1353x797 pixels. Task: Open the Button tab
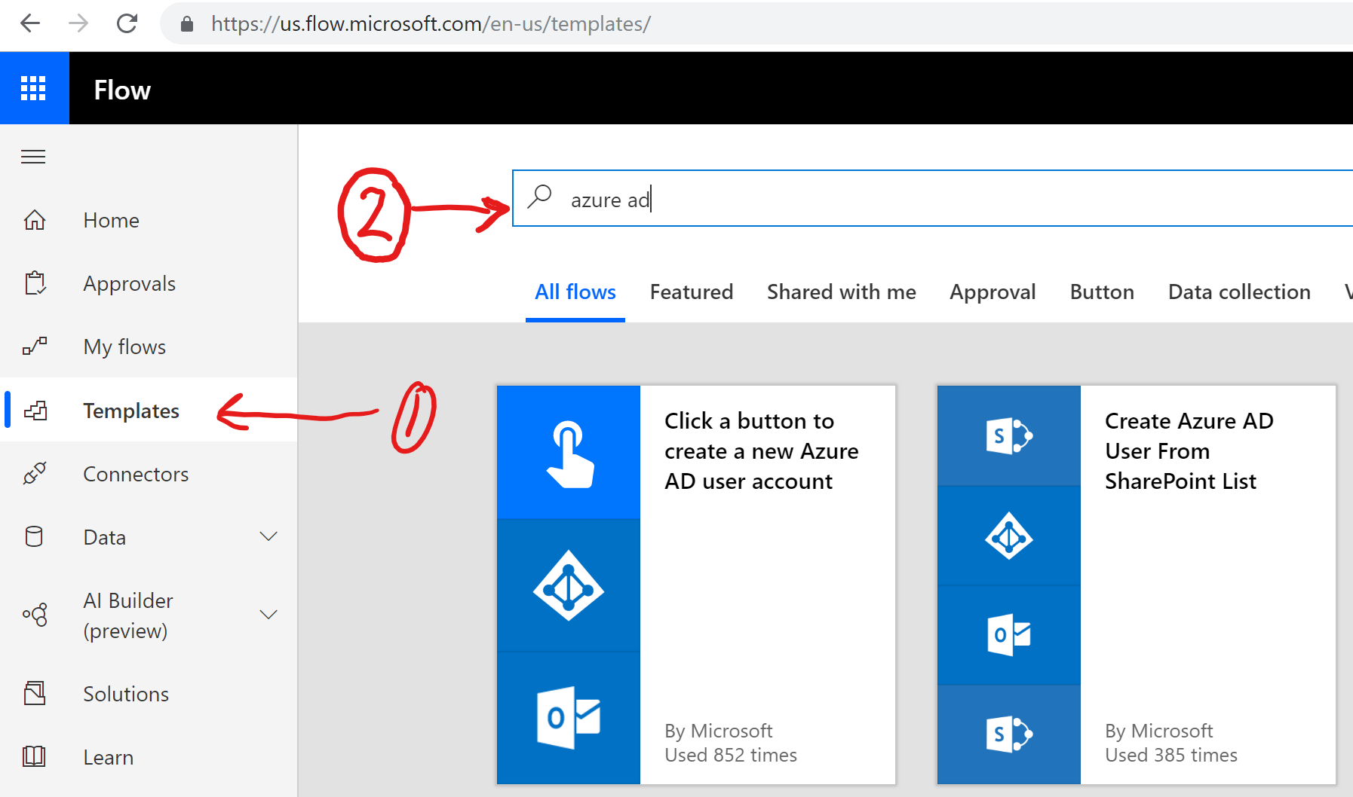tap(1102, 292)
